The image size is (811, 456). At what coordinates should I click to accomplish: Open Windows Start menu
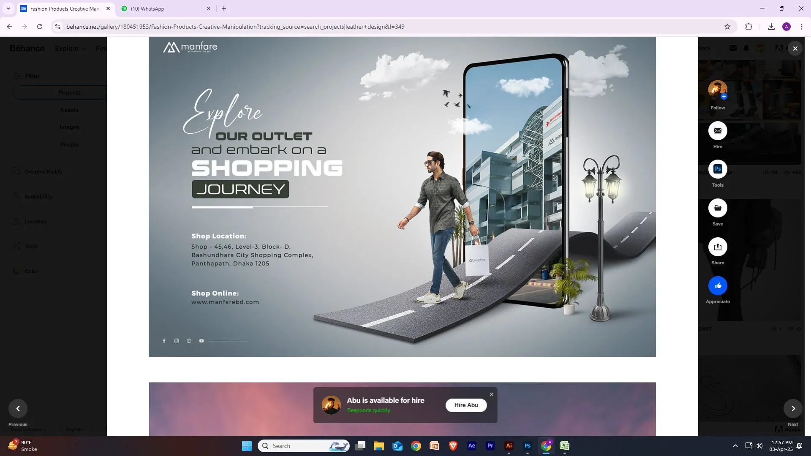(x=247, y=446)
